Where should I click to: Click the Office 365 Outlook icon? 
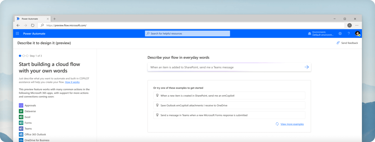(x=21, y=134)
